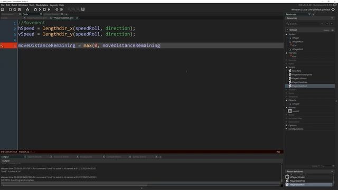The width and height of the screenshot is (338, 190).
Task: Open the PlayerCollision script
Action: [x=299, y=79]
